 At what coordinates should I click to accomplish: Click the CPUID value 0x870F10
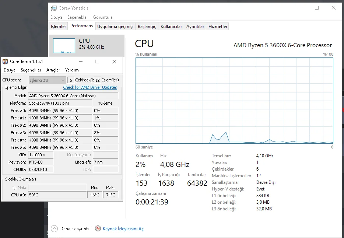pyautogui.click(x=41, y=169)
